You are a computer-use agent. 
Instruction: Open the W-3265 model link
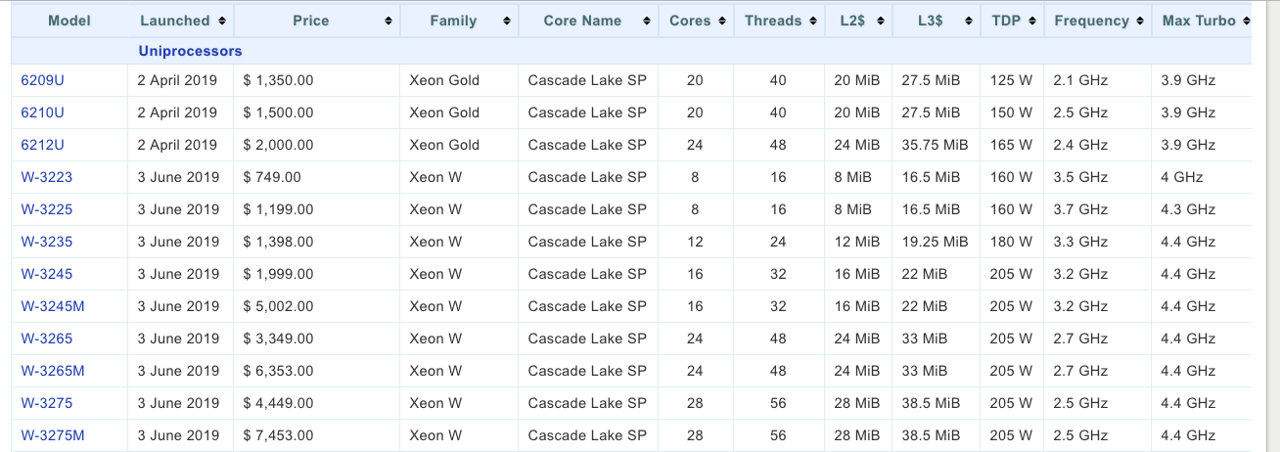coord(47,339)
